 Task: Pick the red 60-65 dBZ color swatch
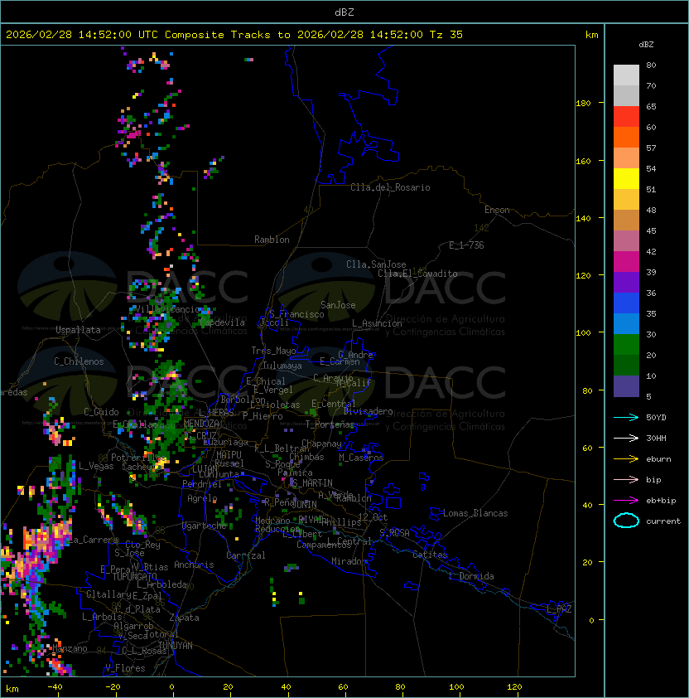626,117
